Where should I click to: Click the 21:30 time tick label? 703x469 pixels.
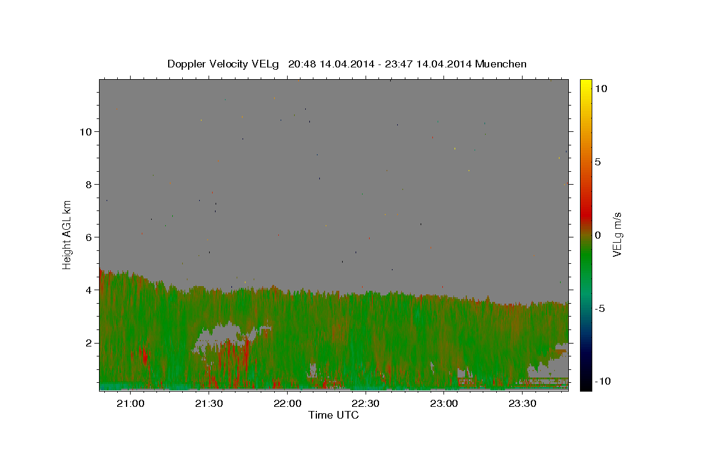tap(209, 403)
